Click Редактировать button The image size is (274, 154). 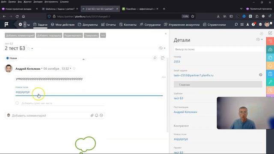point(73,36)
